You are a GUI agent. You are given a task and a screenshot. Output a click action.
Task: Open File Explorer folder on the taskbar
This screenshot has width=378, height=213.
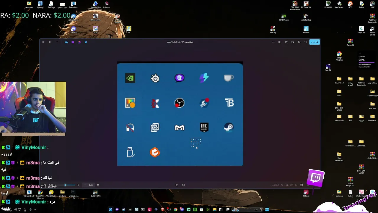click(214, 209)
